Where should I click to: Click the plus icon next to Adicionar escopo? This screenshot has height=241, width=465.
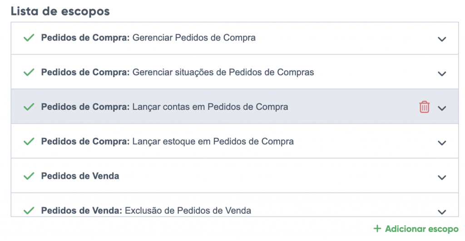click(x=377, y=229)
